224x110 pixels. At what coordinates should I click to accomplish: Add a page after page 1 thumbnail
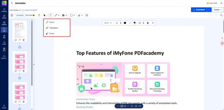pyautogui.click(x=20, y=47)
